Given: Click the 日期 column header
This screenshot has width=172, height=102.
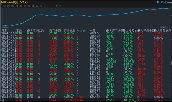Looking at the screenshot, I should pyautogui.click(x=4, y=31).
